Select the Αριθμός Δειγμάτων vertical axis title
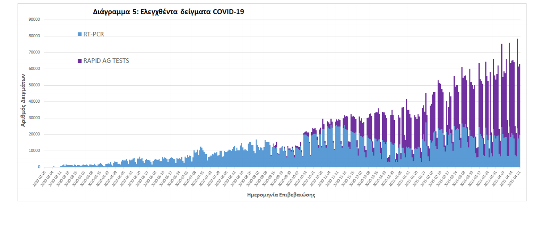Image resolution: width=540 pixels, height=225 pixels. pyautogui.click(x=24, y=100)
